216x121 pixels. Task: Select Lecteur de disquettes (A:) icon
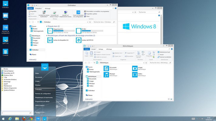tap(50, 40)
